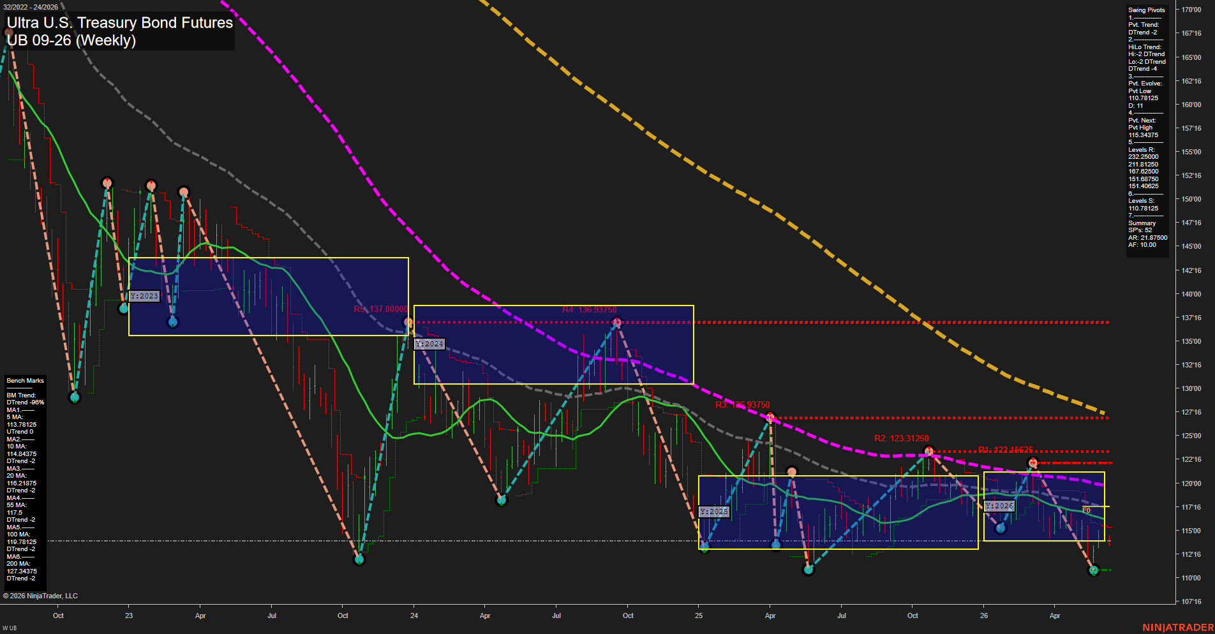Click the 24 year label on time axis
Image resolution: width=1215 pixels, height=634 pixels.
[414, 616]
